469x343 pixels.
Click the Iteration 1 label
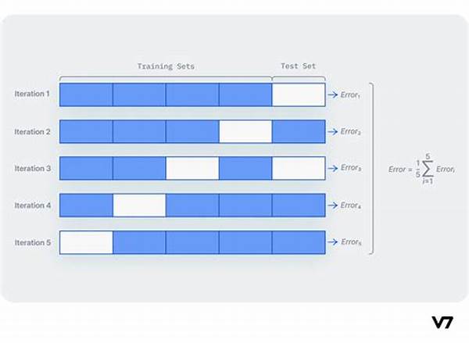[x=32, y=94]
